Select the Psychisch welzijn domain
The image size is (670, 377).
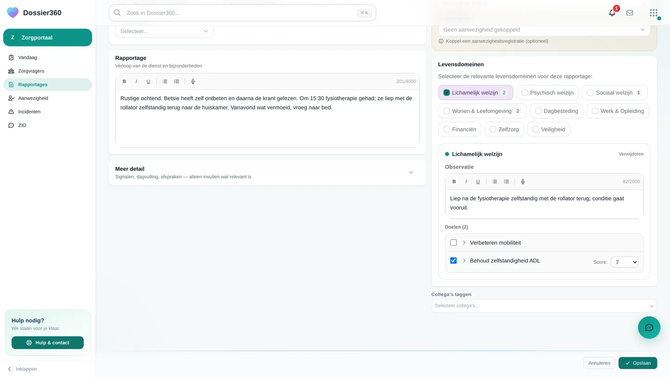548,93
